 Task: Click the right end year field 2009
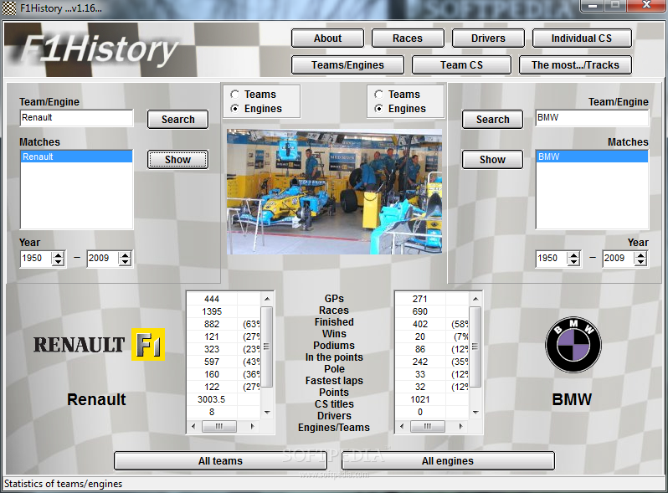(x=619, y=258)
